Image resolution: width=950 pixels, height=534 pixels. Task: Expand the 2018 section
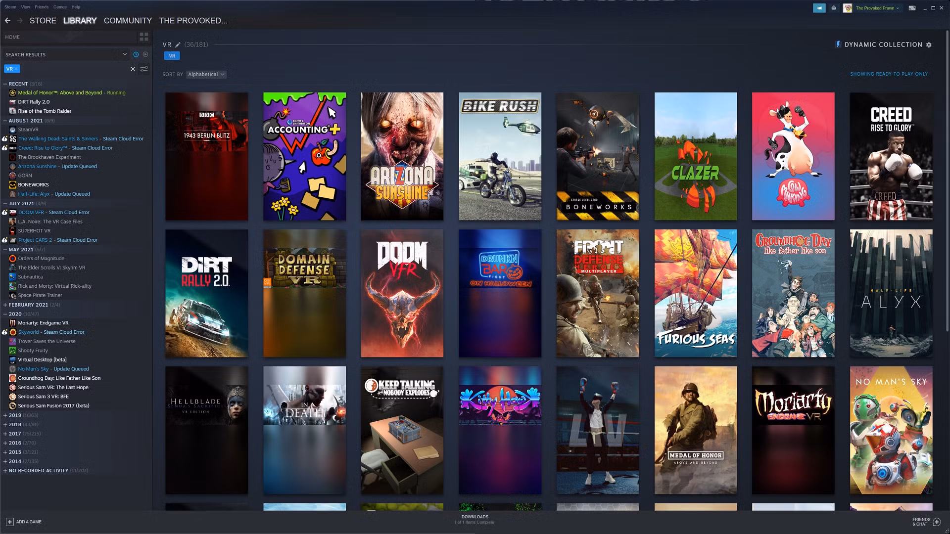tap(5, 425)
